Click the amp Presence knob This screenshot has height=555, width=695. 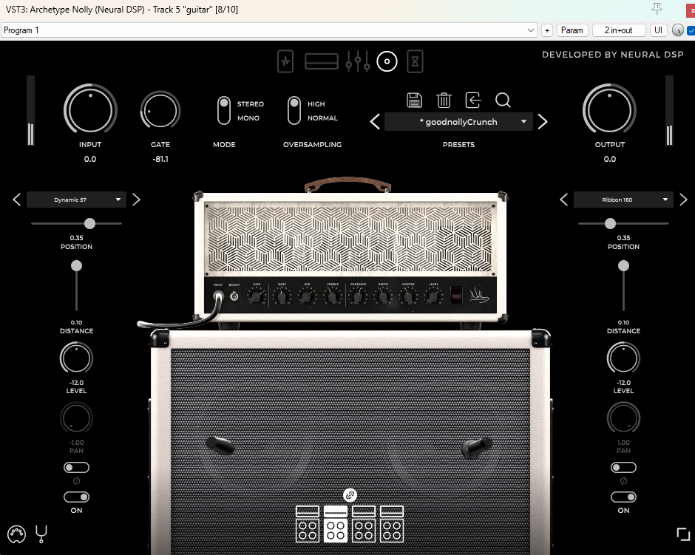[x=358, y=296]
